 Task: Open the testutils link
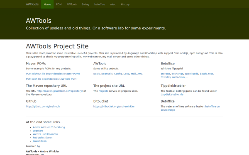click(166, 77)
